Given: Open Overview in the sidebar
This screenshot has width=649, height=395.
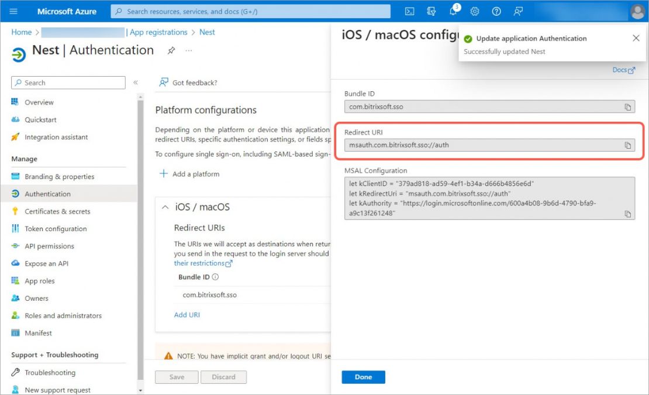Looking at the screenshot, I should pyautogui.click(x=39, y=102).
